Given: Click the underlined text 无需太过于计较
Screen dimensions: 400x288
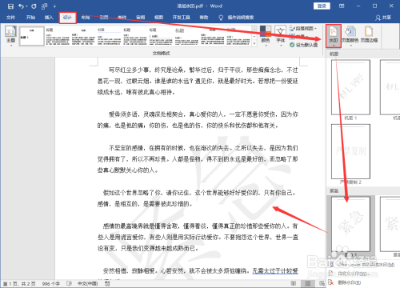Looking at the screenshot, I should 275,271.
